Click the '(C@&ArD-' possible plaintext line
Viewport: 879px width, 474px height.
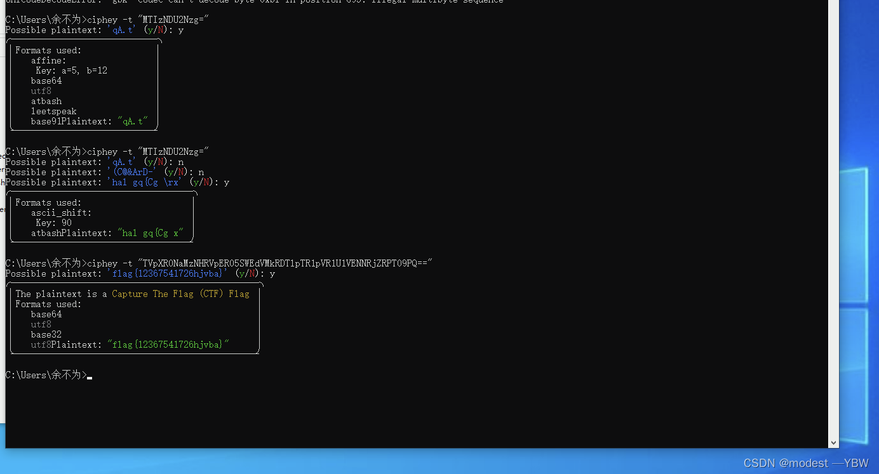tap(105, 172)
